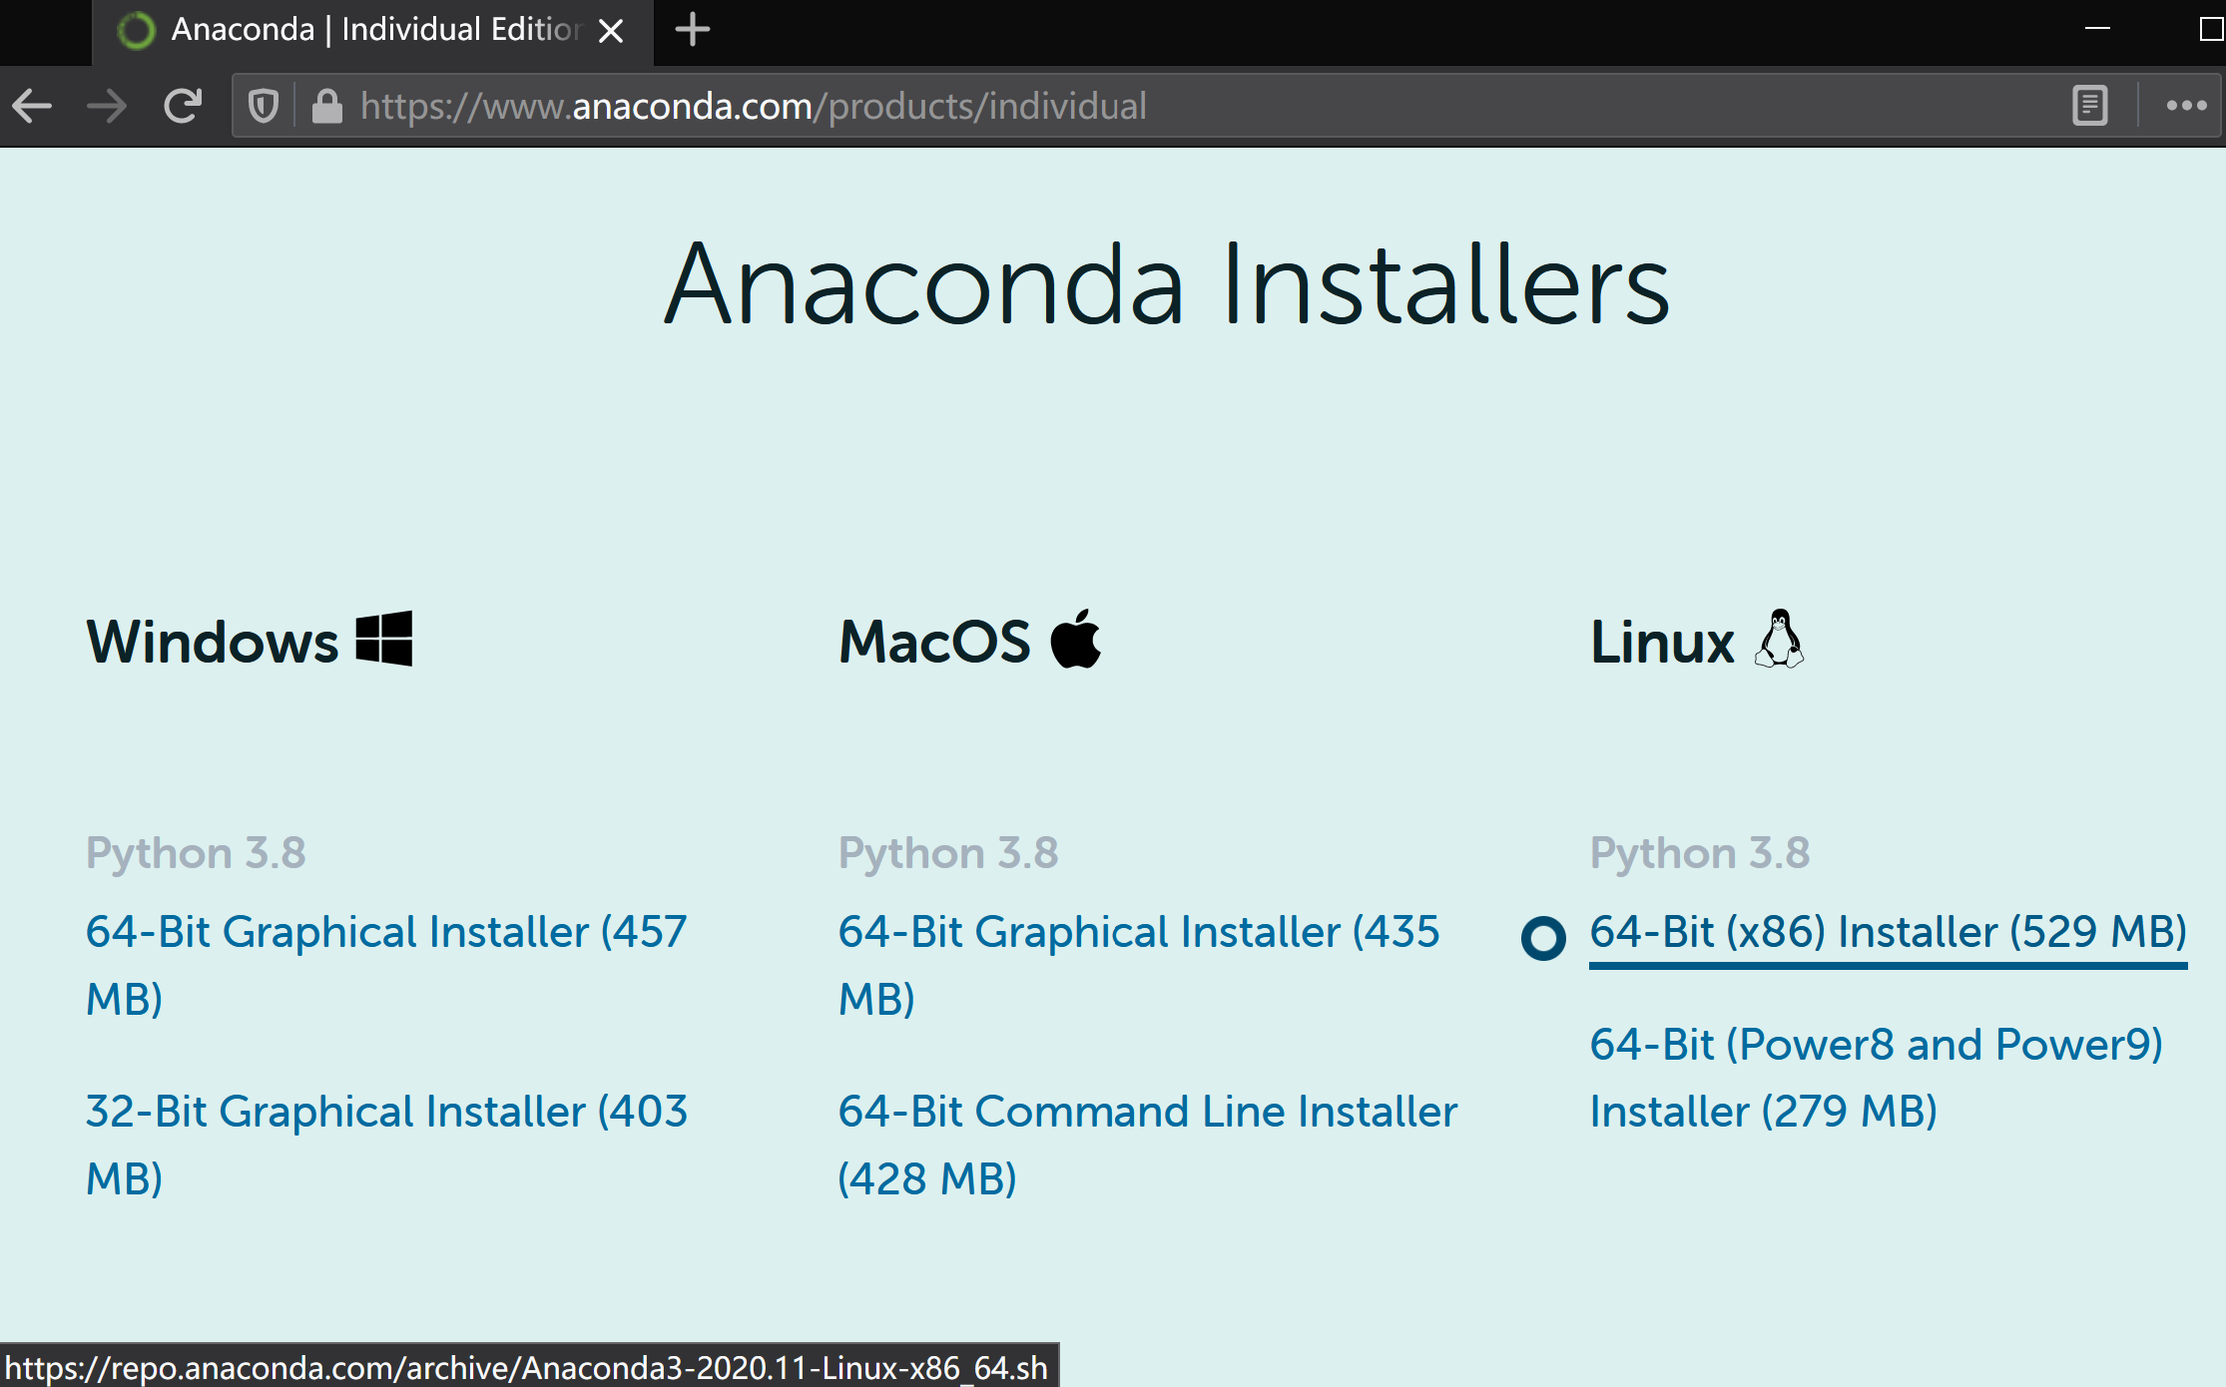Open the tracking protection shield icon

tap(264, 106)
